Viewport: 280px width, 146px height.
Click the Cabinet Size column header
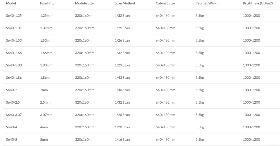[165, 3]
